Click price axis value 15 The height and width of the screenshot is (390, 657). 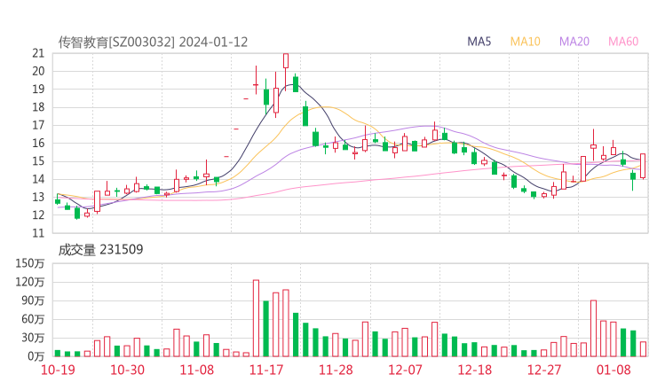tap(38, 161)
